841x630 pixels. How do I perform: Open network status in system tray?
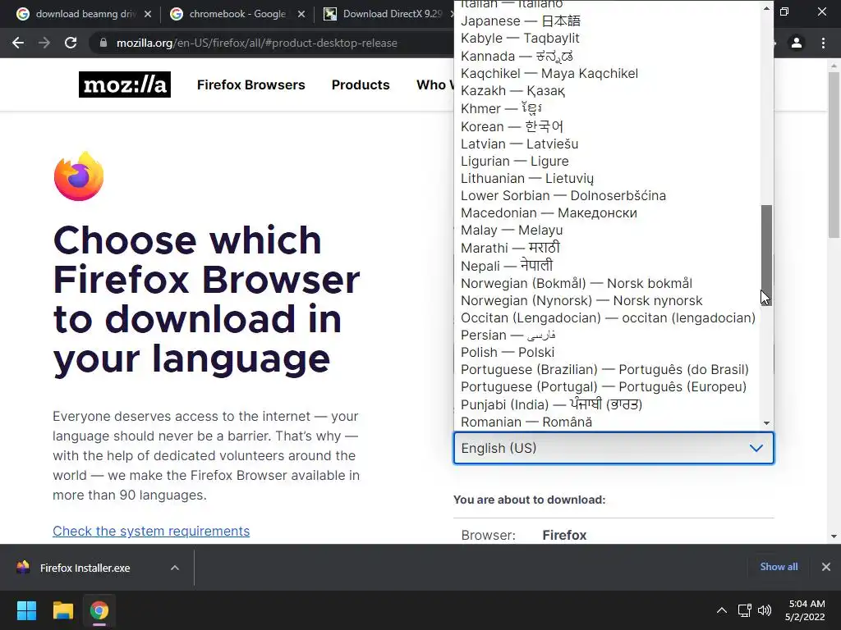coord(744,610)
